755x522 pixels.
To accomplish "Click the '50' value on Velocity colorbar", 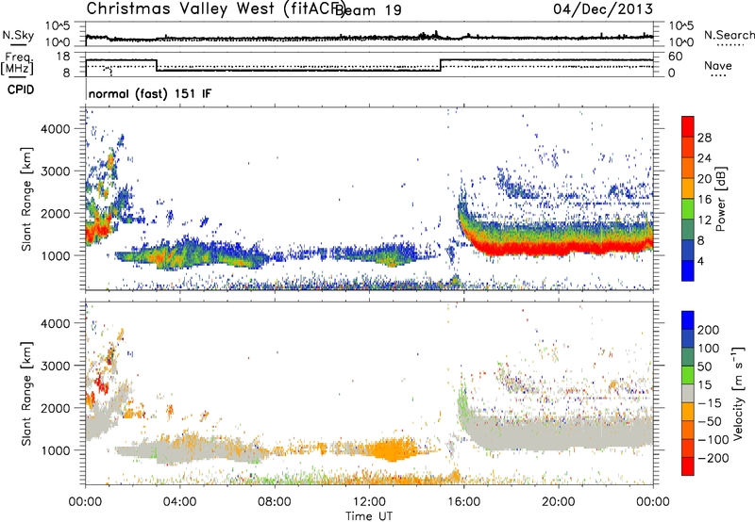I will (x=704, y=367).
